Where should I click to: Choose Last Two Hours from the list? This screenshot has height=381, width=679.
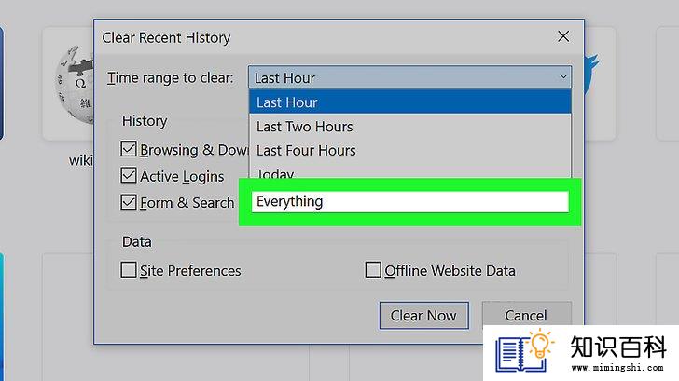coord(409,127)
